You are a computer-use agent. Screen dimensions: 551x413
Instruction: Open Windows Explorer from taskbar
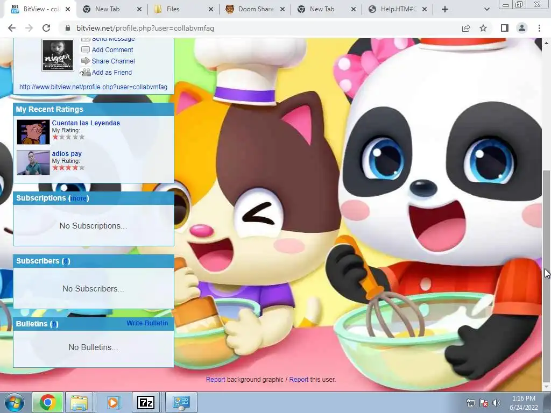pyautogui.click(x=79, y=402)
